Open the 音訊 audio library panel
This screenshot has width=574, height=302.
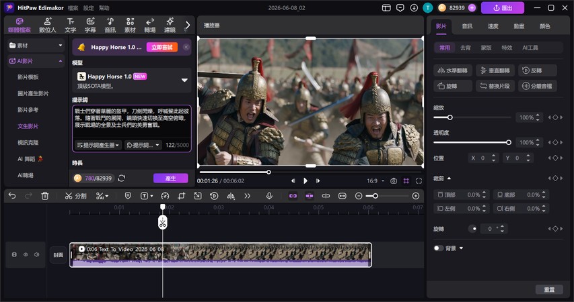coord(110,26)
